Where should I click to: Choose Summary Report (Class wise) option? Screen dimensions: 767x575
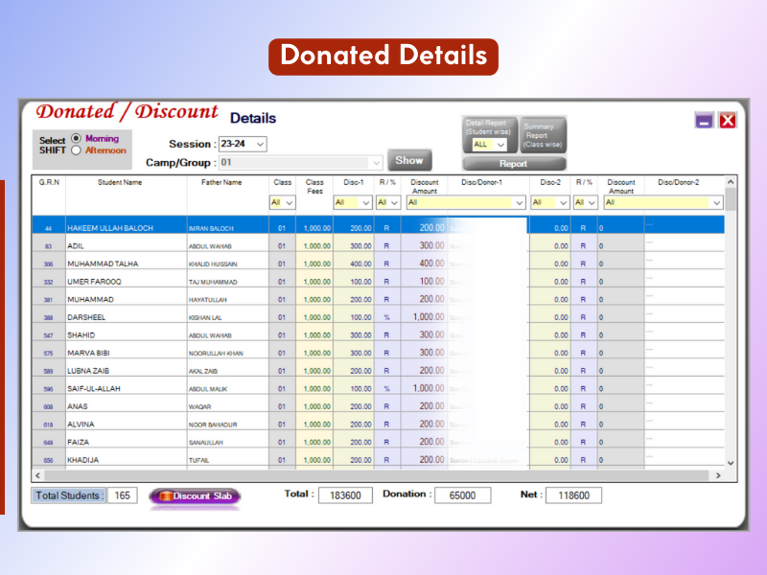coord(543,135)
